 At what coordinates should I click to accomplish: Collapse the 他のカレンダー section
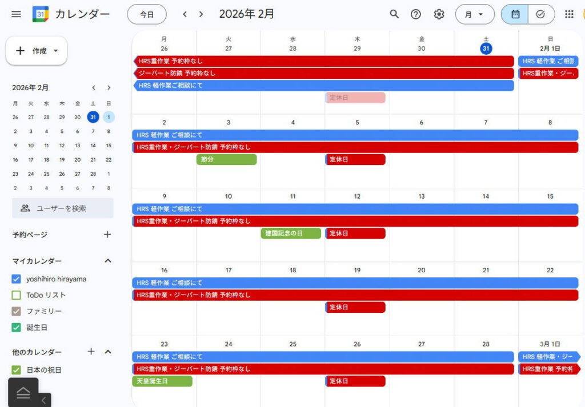pyautogui.click(x=107, y=352)
